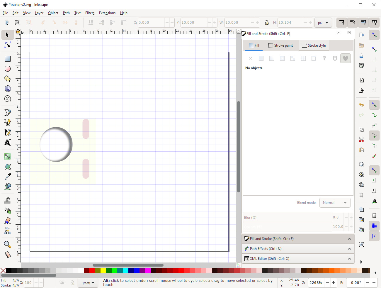Toggle grid snapping in snap bar
The image size is (381, 288).
(x=374, y=226)
